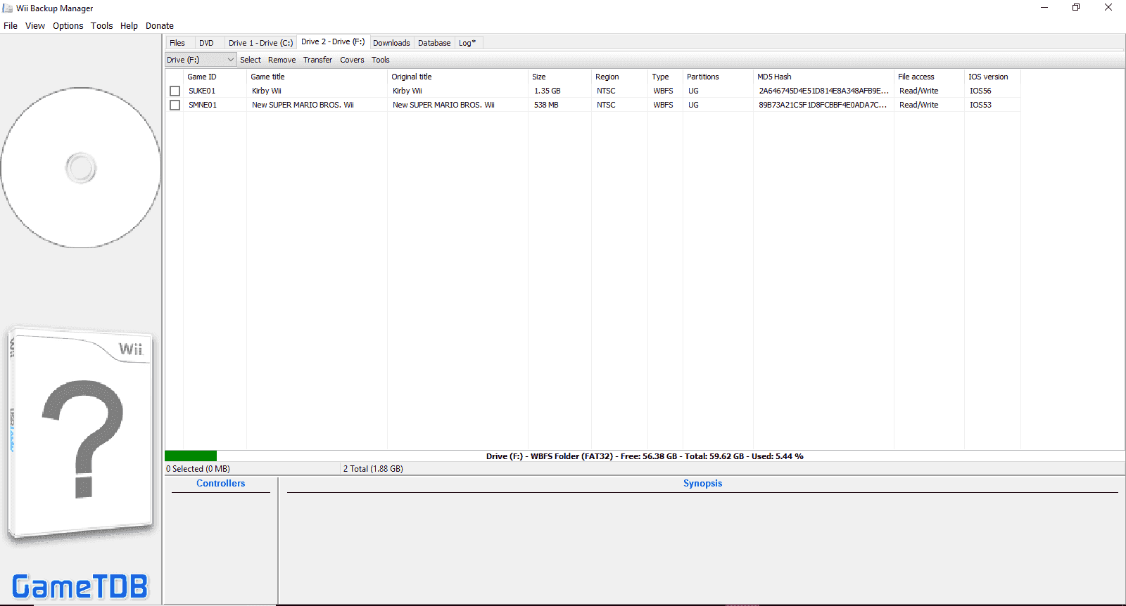Switch to the Downloads tab
The height and width of the screenshot is (606, 1126).
[391, 43]
